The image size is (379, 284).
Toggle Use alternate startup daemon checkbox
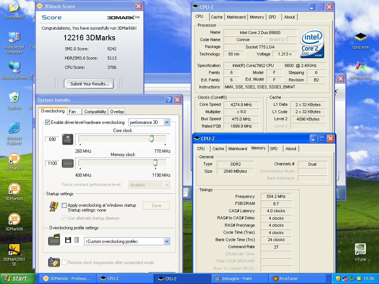coord(64,218)
